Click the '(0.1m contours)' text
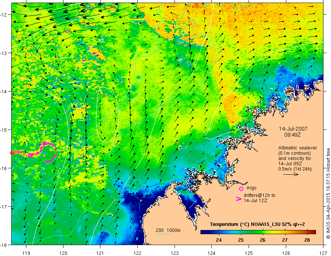 coord(294,153)
